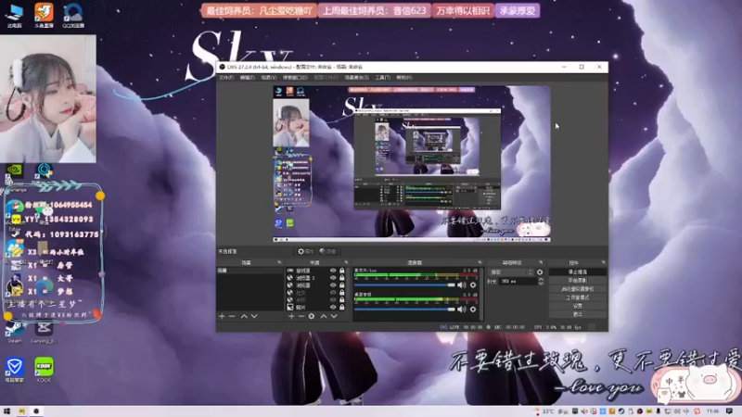Toggle lock on image source row
The image size is (742, 417).
341,308
